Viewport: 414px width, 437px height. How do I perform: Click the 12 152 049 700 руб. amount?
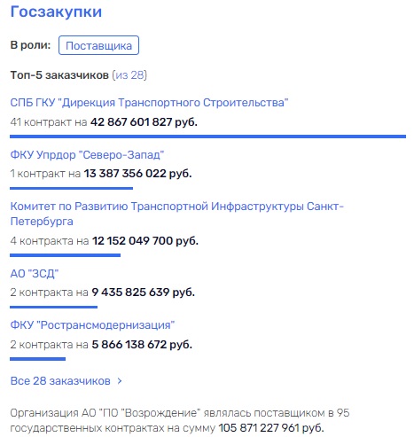(x=145, y=241)
